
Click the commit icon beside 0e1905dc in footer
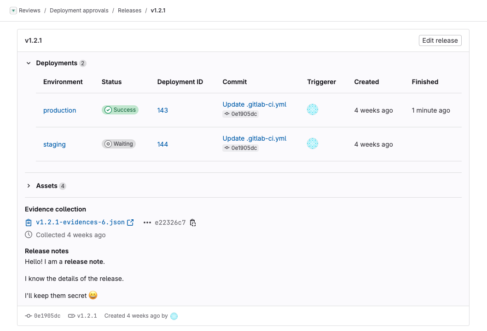[x=29, y=316]
